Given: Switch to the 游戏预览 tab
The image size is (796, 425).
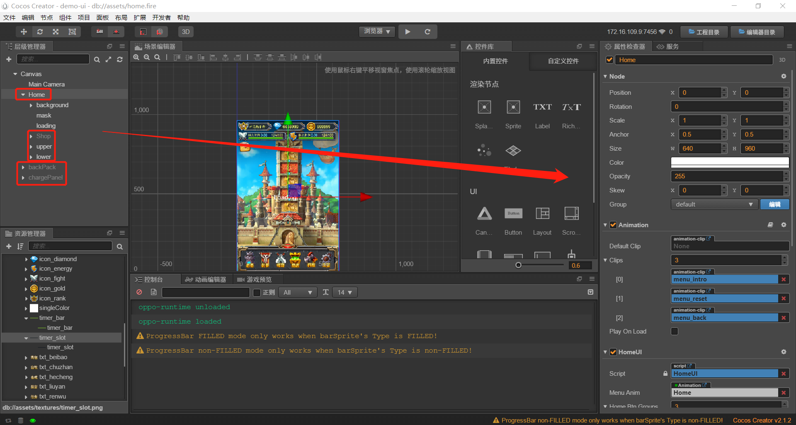Looking at the screenshot, I should click(254, 280).
